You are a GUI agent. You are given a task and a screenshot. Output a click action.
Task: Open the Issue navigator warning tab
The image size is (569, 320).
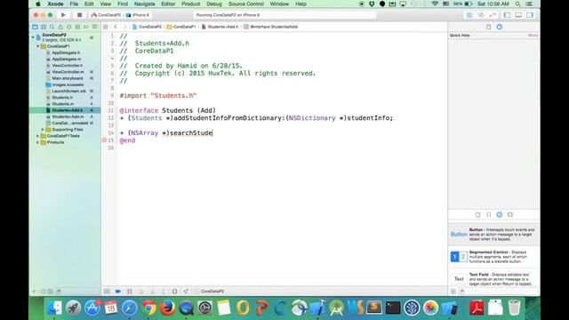click(x=60, y=27)
